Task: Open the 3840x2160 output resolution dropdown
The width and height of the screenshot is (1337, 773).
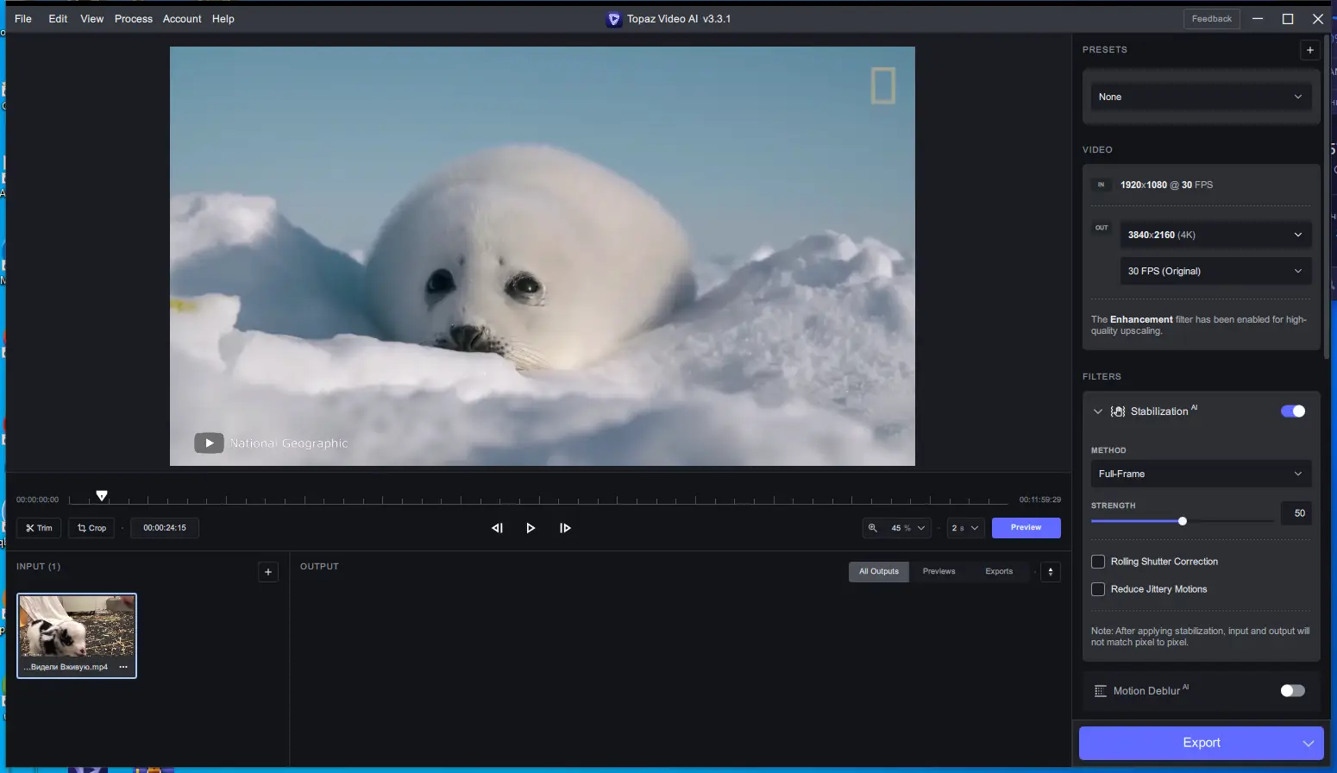Action: [x=1215, y=235]
